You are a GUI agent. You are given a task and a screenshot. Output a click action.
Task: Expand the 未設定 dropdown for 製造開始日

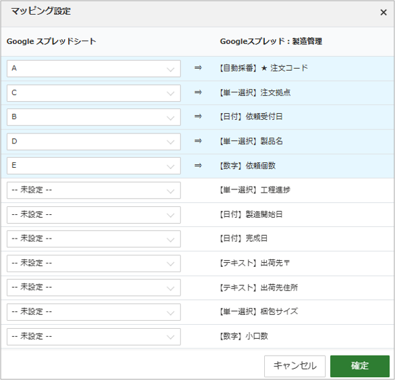tap(94, 215)
